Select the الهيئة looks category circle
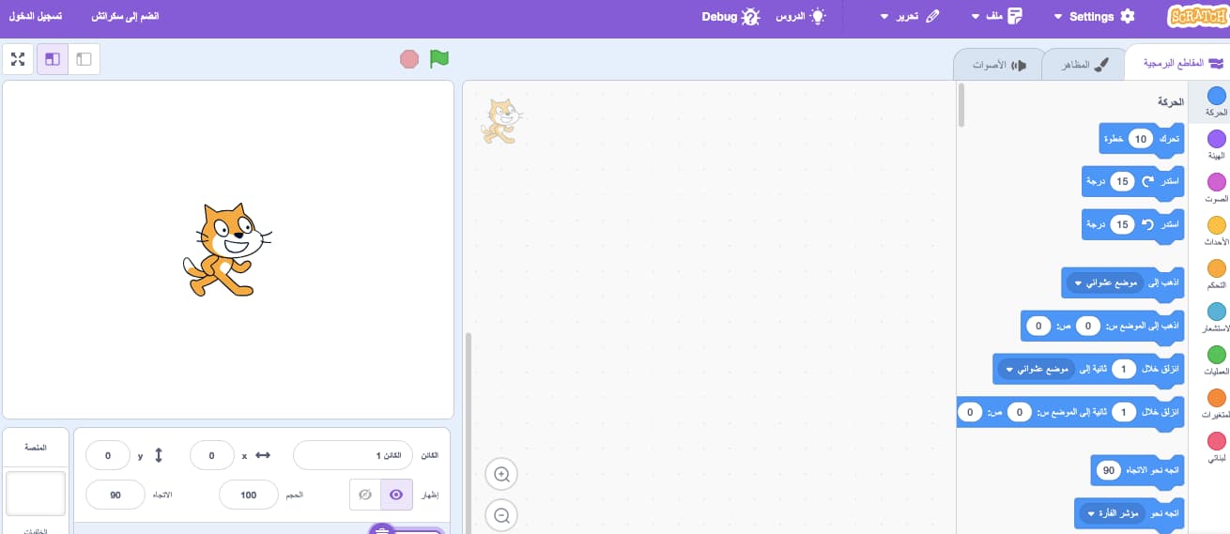This screenshot has width=1230, height=534. (x=1216, y=139)
